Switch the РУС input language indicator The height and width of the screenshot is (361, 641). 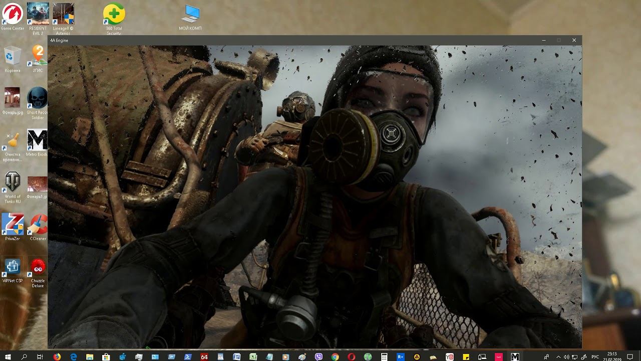coord(595,357)
